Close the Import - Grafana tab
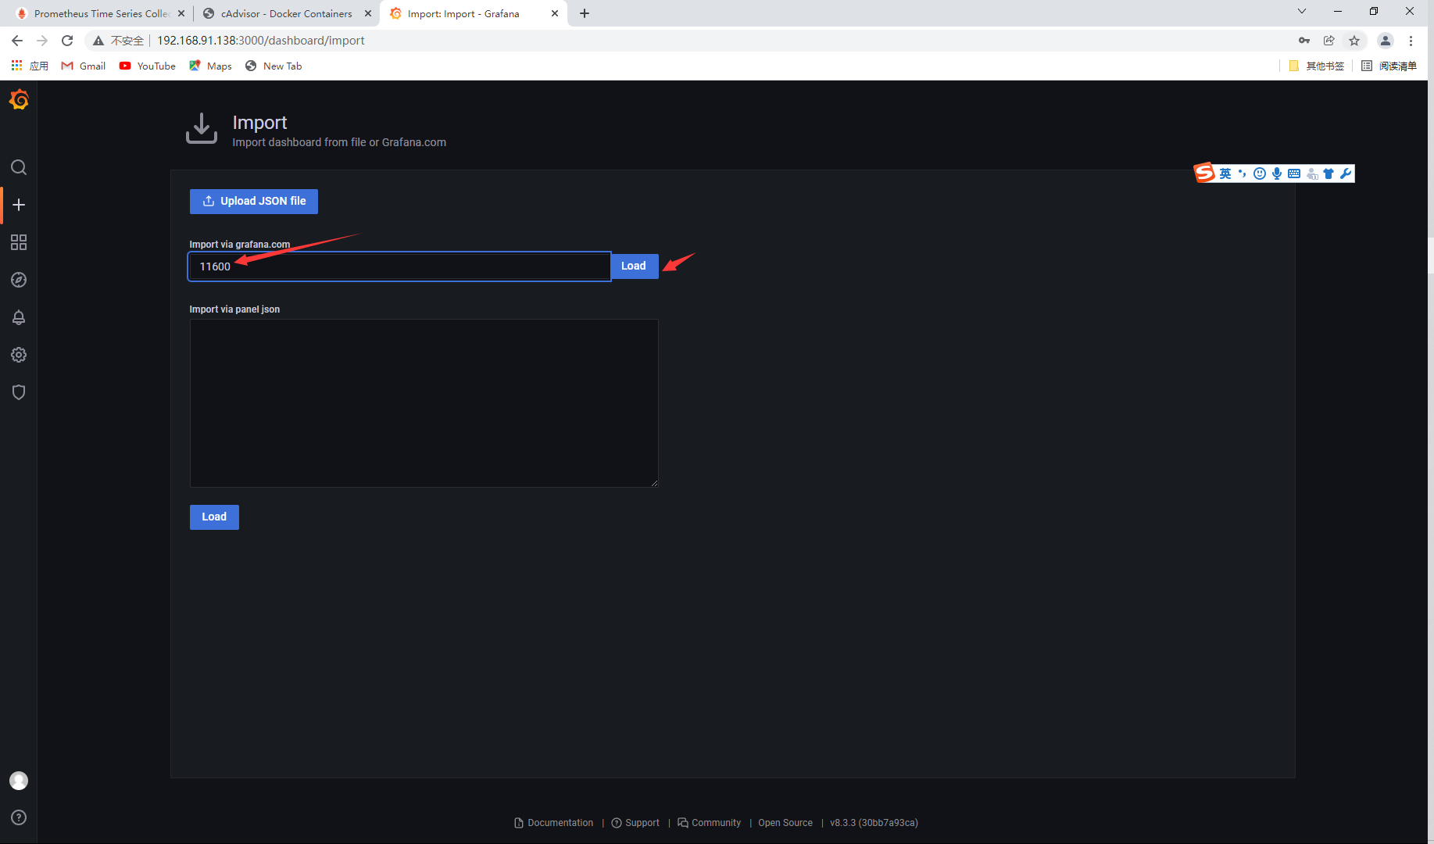 point(555,13)
